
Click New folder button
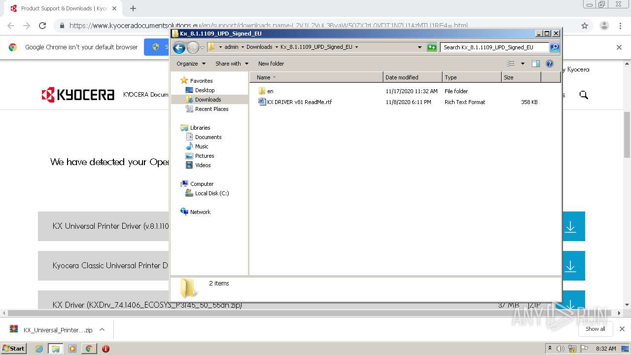(271, 64)
